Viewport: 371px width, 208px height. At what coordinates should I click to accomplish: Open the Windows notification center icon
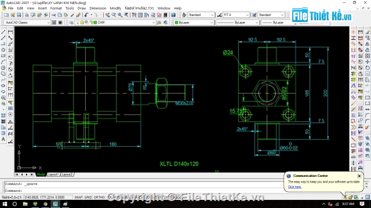[362, 204]
